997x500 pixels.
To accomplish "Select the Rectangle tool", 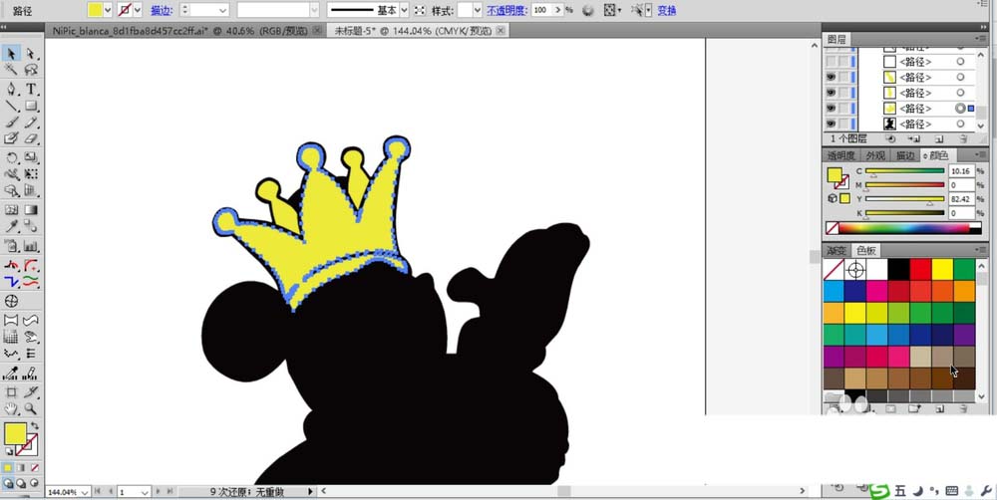I will (x=31, y=106).
